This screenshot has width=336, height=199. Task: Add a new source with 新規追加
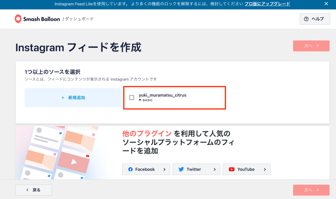tap(73, 98)
